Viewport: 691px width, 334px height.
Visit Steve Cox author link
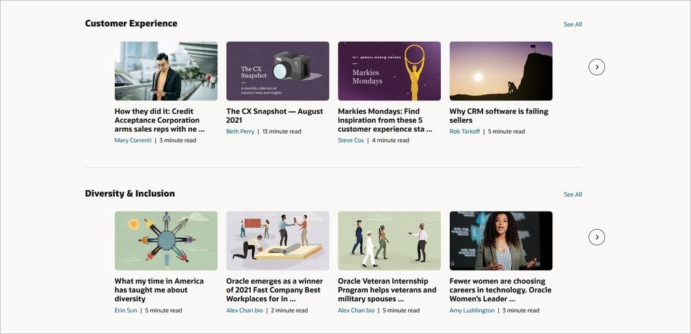click(351, 141)
